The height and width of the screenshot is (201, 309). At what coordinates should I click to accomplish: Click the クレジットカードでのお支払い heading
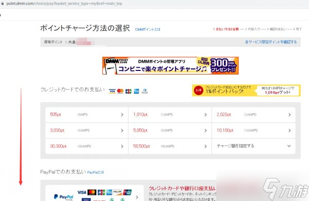point(73,89)
